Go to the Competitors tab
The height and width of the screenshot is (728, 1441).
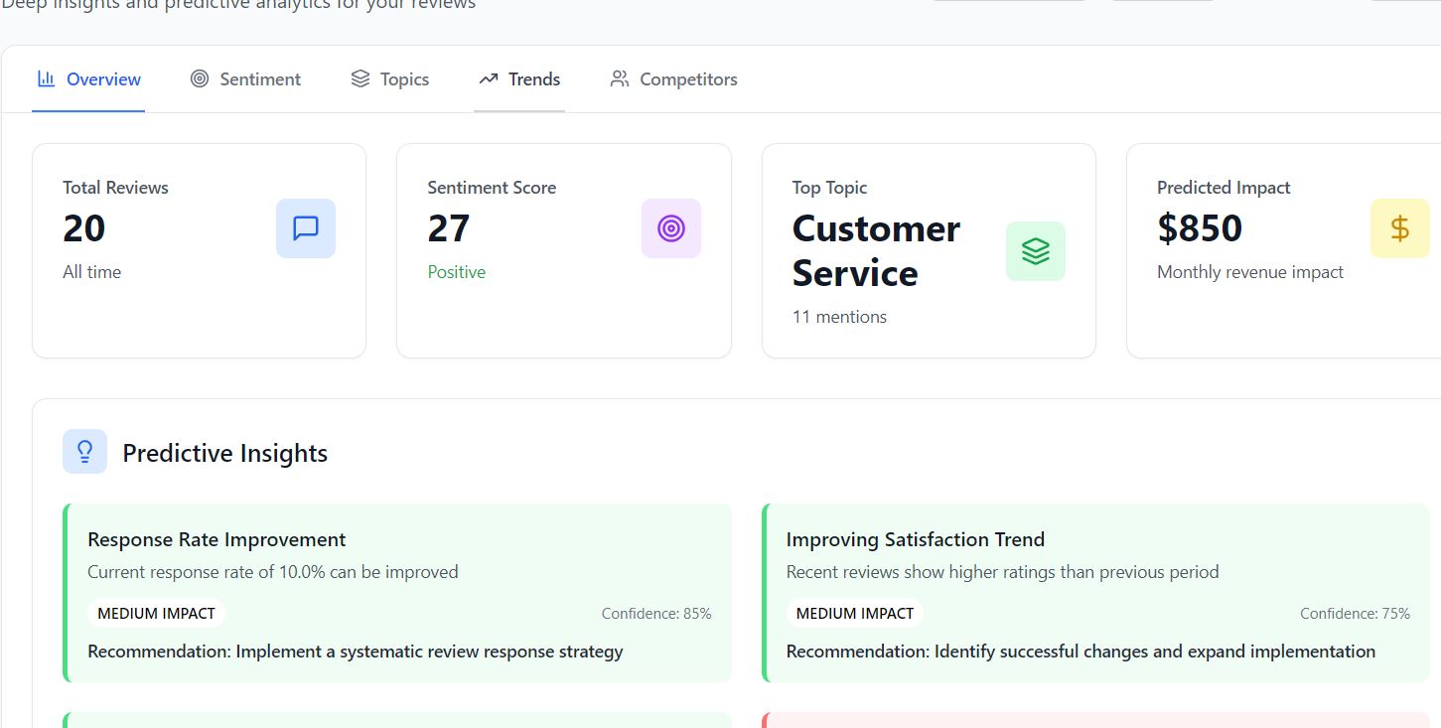[673, 79]
